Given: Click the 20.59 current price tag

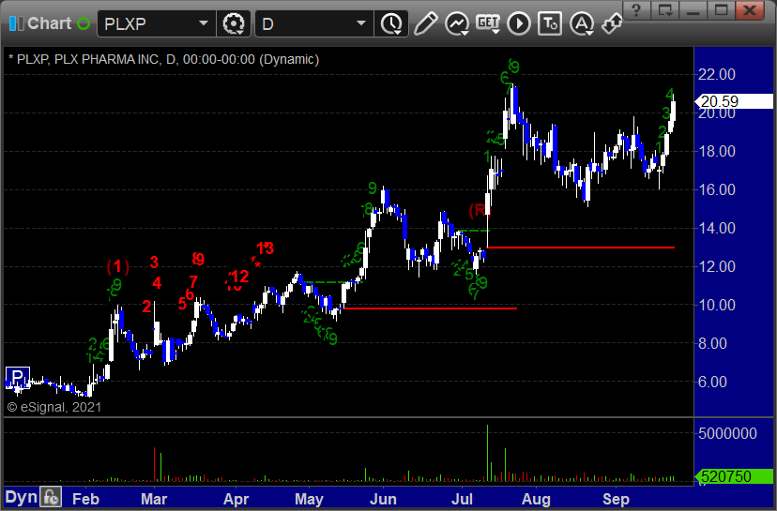Looking at the screenshot, I should tap(734, 101).
